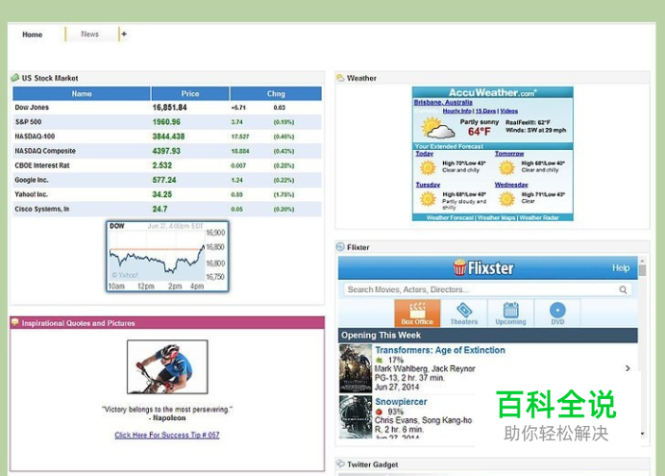Open Transformers: Age of Extinction title
This screenshot has height=476, width=665.
click(x=440, y=350)
